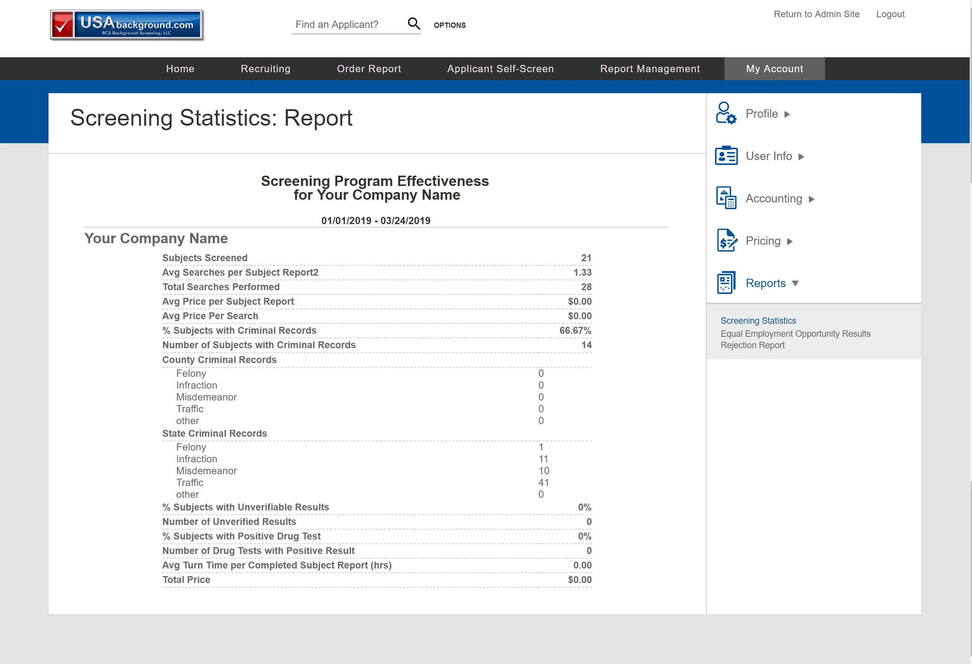Open the Applicant Self-Screen tab
The image size is (972, 664).
500,69
